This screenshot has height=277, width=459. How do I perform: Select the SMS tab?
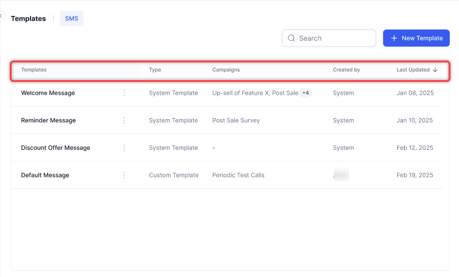coord(72,18)
